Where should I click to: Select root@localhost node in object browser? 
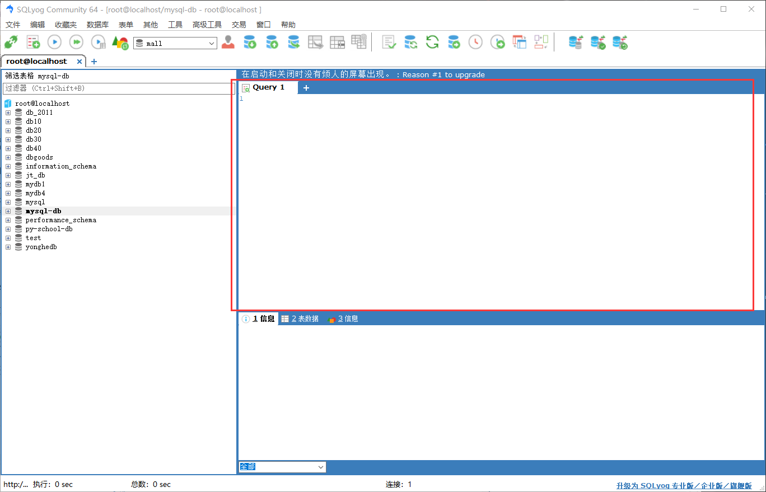[x=43, y=104]
